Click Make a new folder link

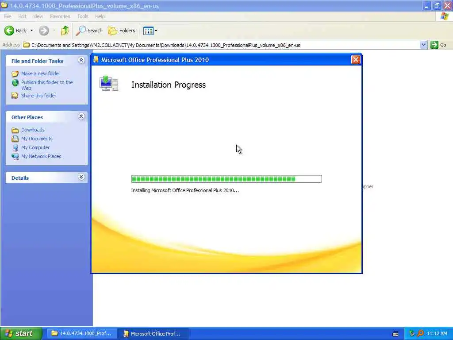coord(41,74)
